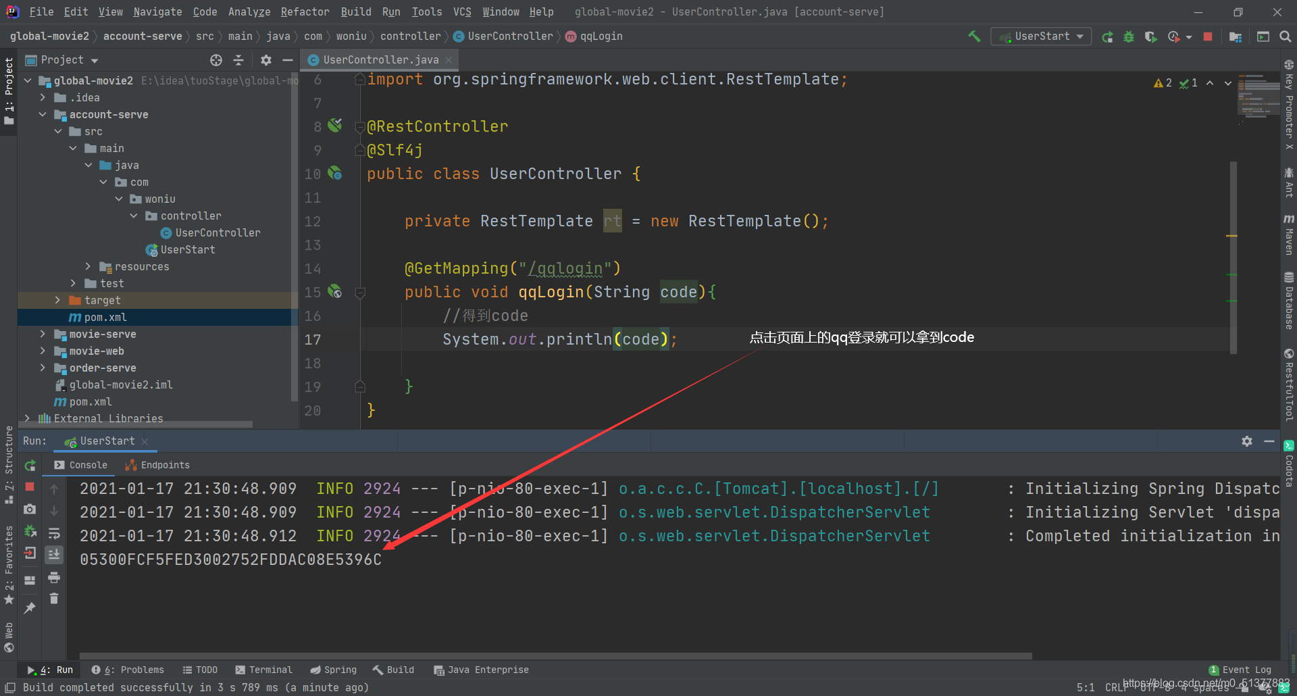Image resolution: width=1297 pixels, height=696 pixels.
Task: Open the Build tool window
Action: (x=394, y=670)
